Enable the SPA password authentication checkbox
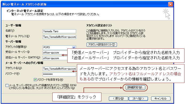The height and width of the screenshot is (104, 185). tap(7, 85)
